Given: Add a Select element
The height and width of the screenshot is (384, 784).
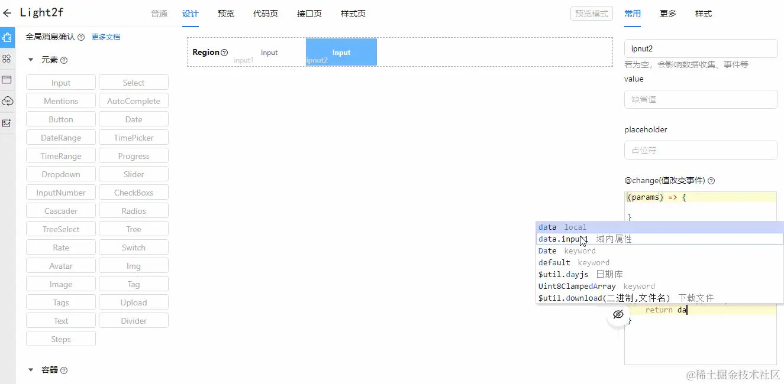Looking at the screenshot, I should coord(134,83).
